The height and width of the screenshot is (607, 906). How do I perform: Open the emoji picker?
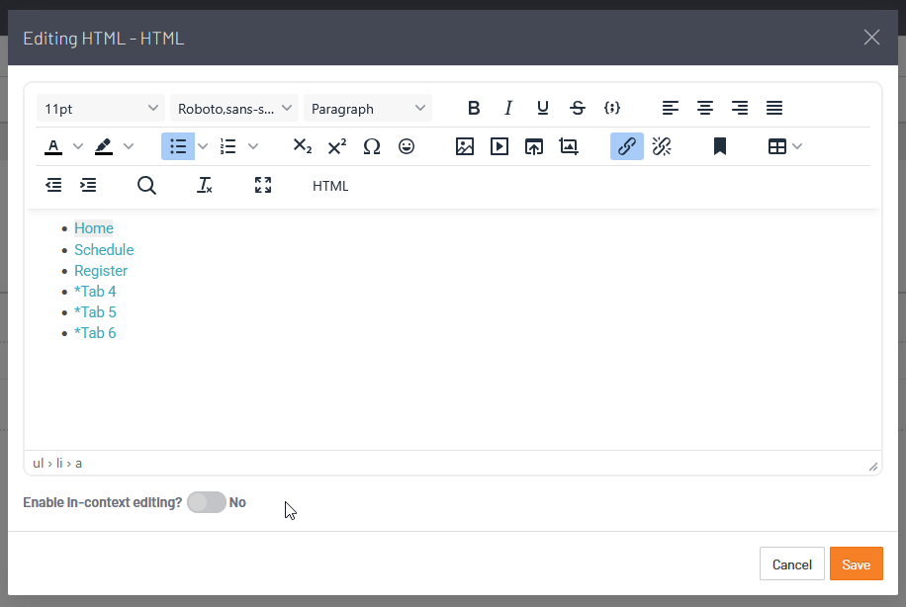[407, 146]
